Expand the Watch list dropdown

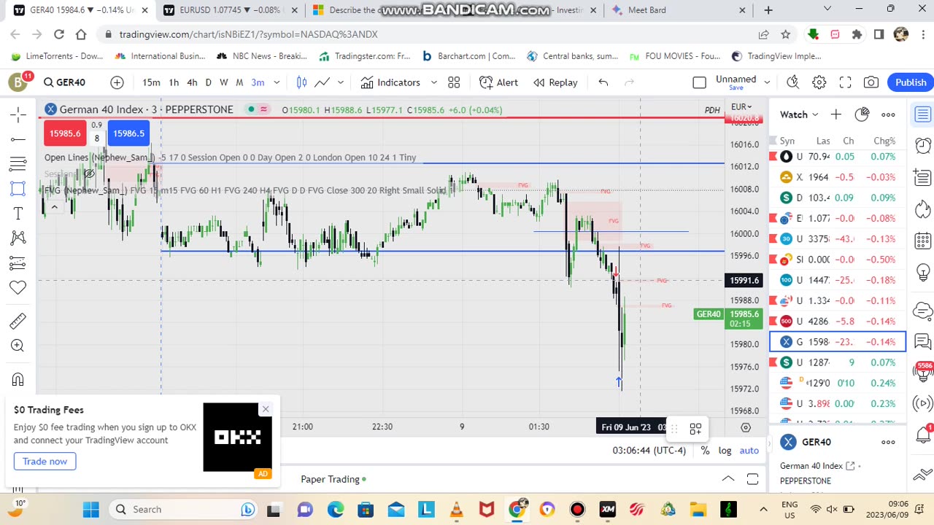tap(800, 114)
